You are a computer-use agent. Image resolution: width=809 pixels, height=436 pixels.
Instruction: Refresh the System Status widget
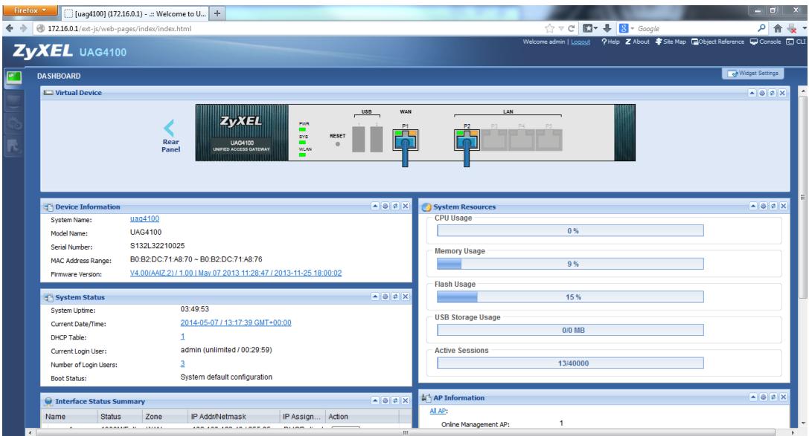click(395, 296)
